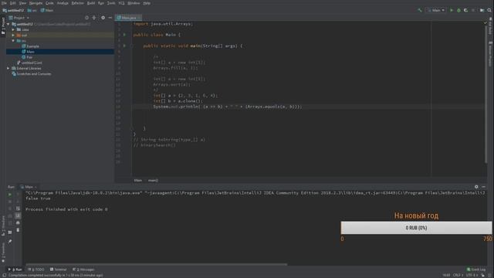The image size is (494, 278).
Task: Select the untitled12.iml file
Action: click(x=29, y=63)
